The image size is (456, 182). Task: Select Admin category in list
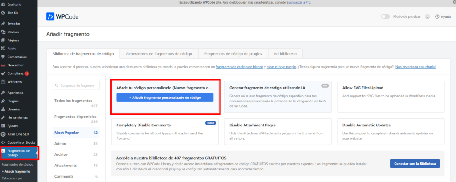point(76,144)
